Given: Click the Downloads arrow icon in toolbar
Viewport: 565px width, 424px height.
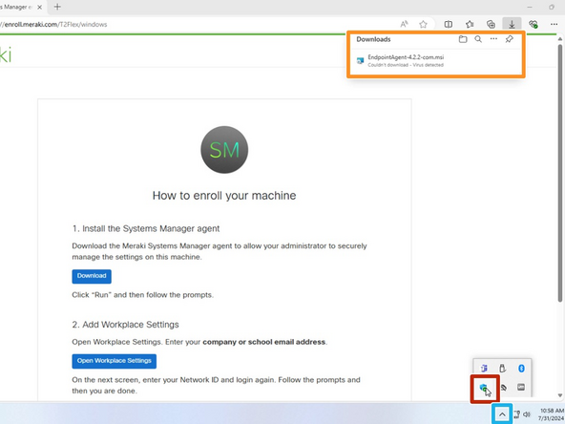Looking at the screenshot, I should (x=512, y=24).
